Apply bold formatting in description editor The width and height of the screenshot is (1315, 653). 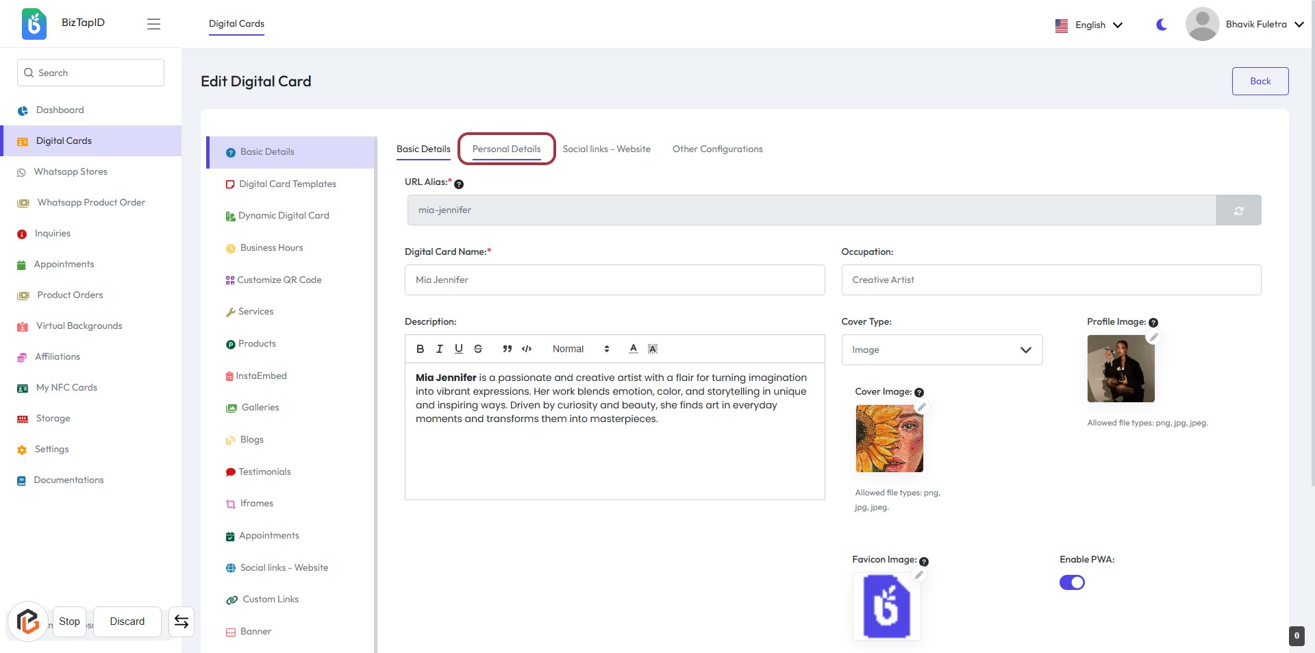click(420, 349)
